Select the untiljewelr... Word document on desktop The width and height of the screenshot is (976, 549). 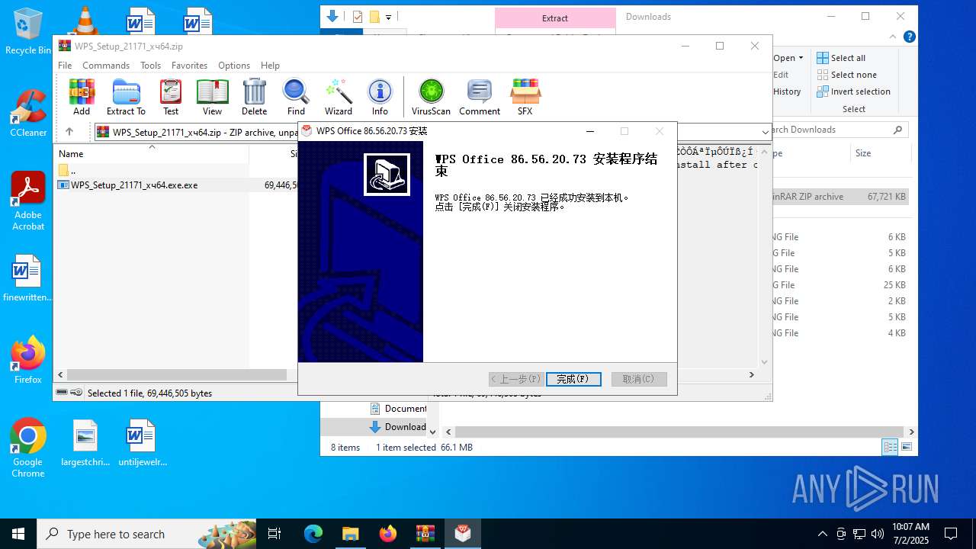click(142, 443)
